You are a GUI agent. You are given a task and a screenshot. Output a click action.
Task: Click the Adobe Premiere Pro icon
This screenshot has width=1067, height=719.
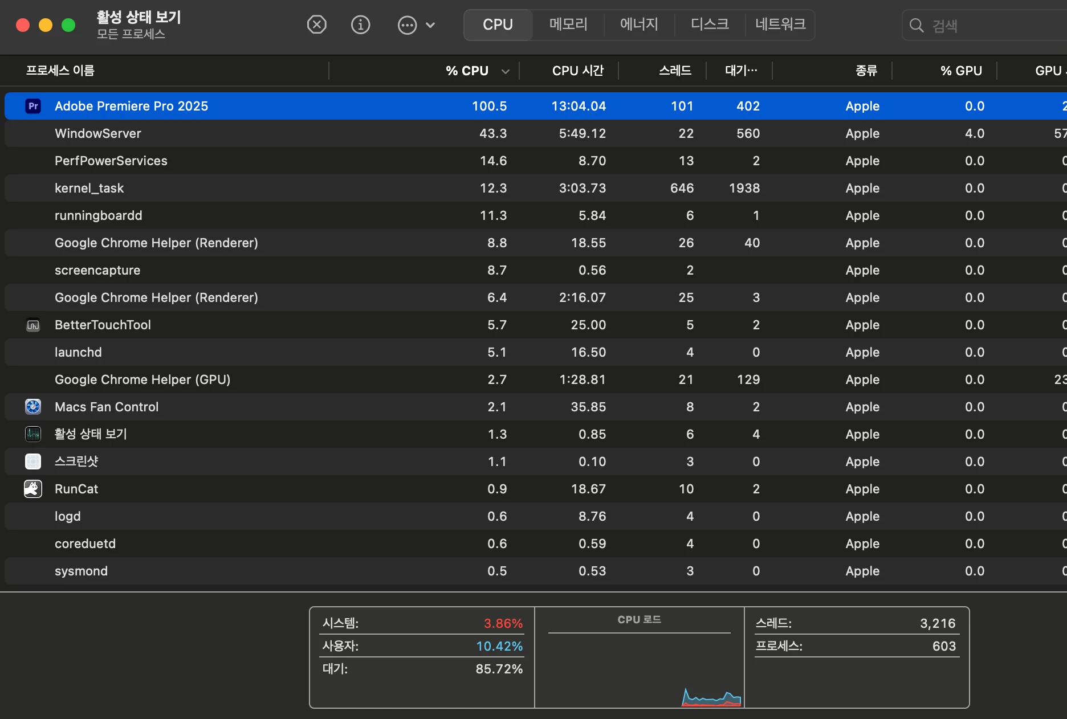[34, 106]
